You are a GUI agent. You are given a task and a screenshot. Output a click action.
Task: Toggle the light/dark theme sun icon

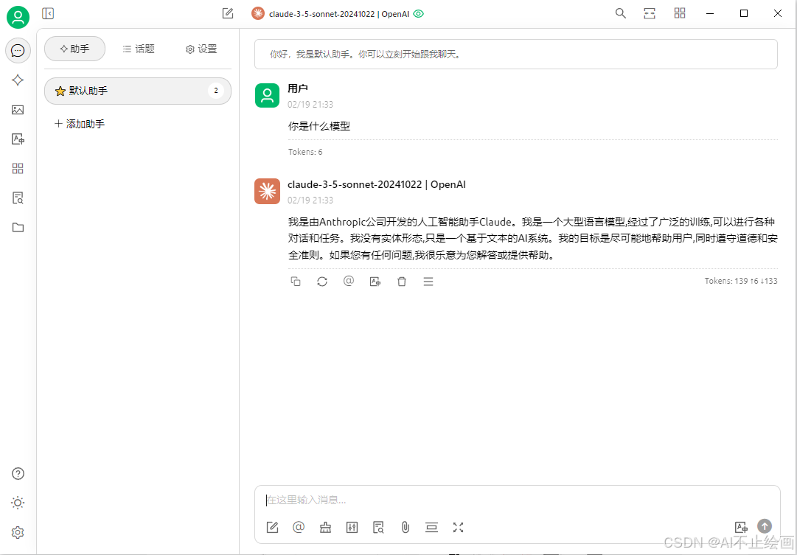pyautogui.click(x=18, y=503)
